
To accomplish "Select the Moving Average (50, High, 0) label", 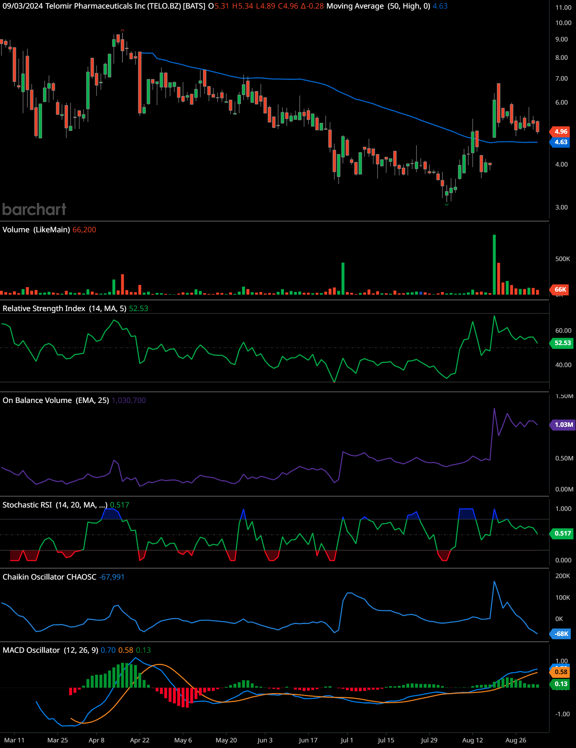I will 378,6.
